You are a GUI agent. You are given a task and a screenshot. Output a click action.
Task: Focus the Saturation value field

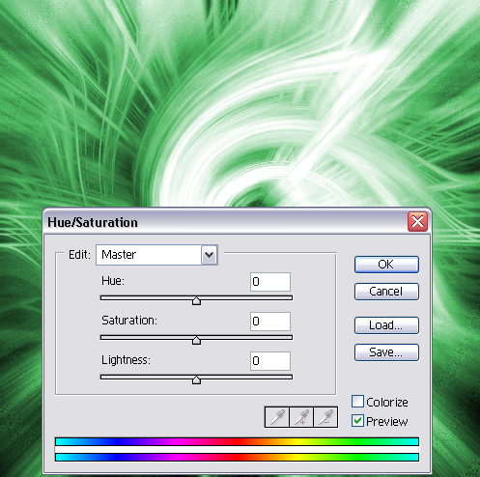270,322
